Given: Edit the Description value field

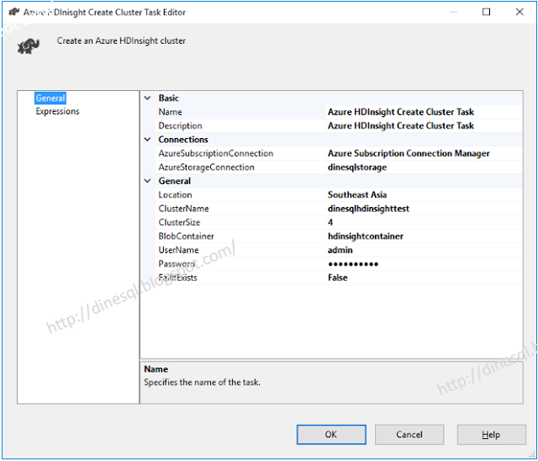Looking at the screenshot, I should click(424, 126).
